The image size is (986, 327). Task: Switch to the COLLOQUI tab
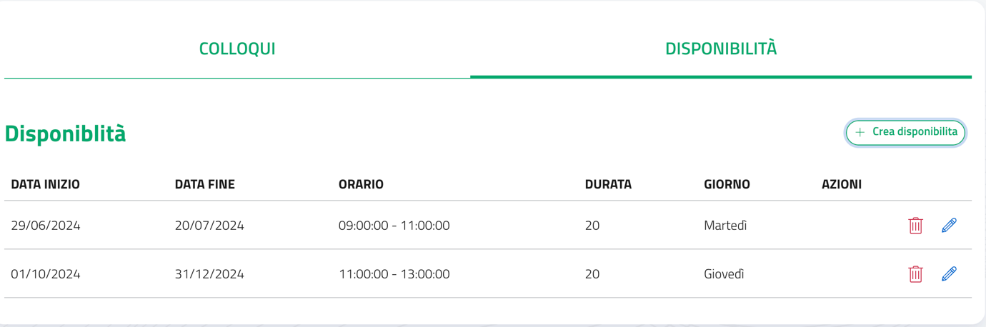[x=237, y=49]
